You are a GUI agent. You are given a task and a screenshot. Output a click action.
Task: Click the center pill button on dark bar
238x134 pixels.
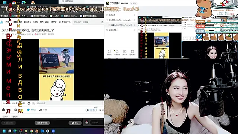(x=42, y=123)
